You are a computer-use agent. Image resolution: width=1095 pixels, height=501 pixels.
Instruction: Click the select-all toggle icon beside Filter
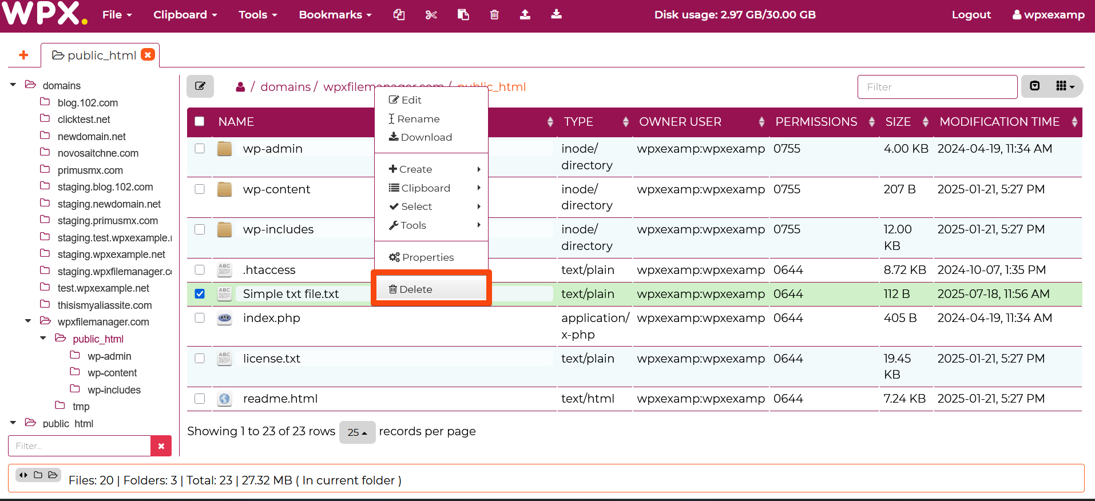(1035, 86)
